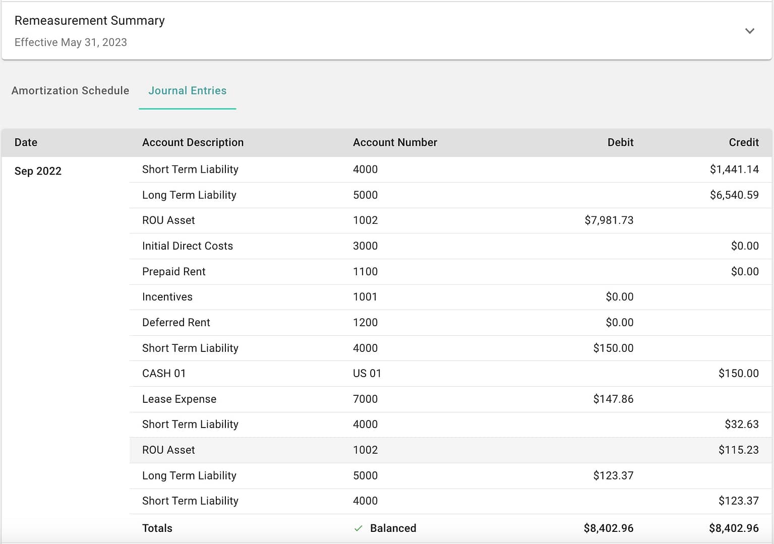Click the ROU Asset debit of $7,981.73

pos(609,220)
